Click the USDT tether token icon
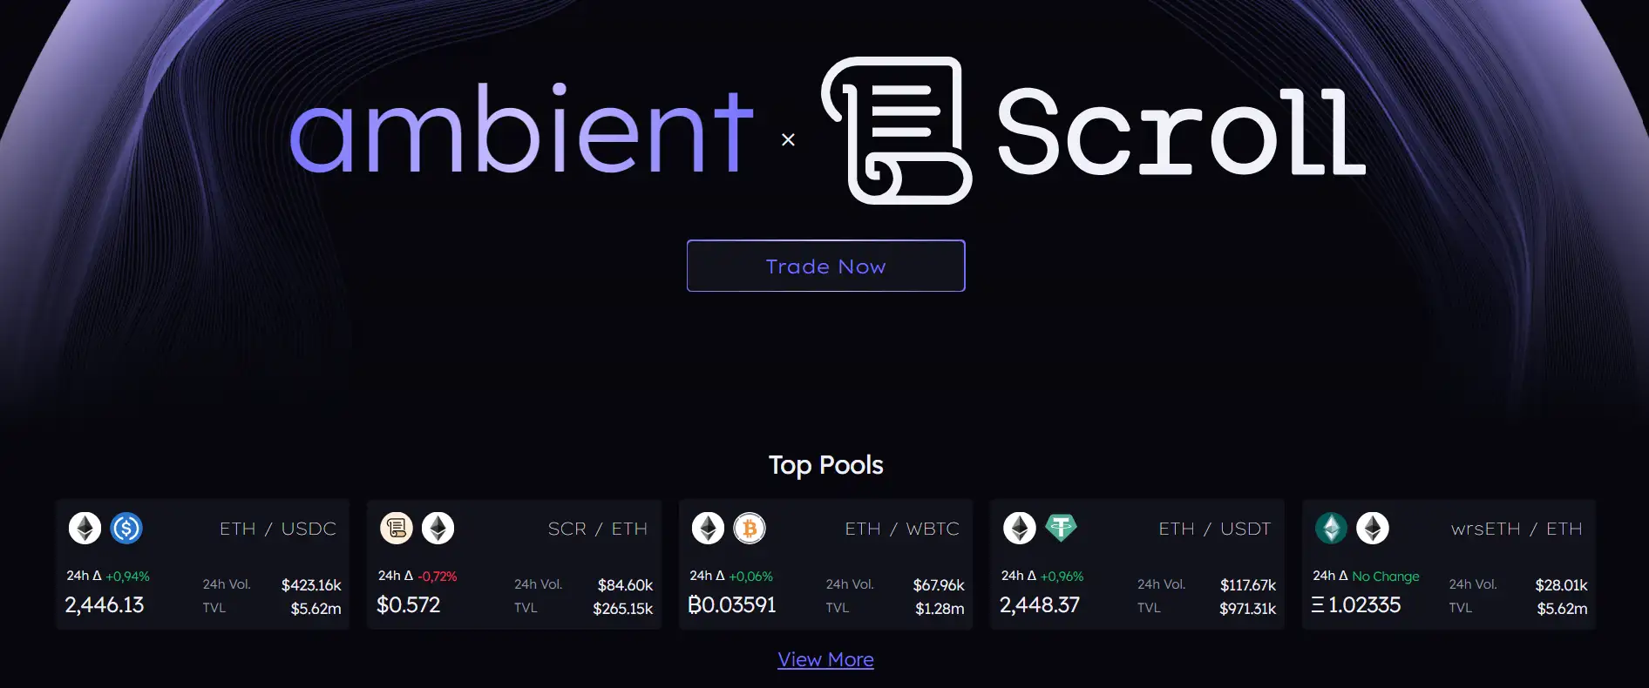This screenshot has height=688, width=1649. 1061,528
